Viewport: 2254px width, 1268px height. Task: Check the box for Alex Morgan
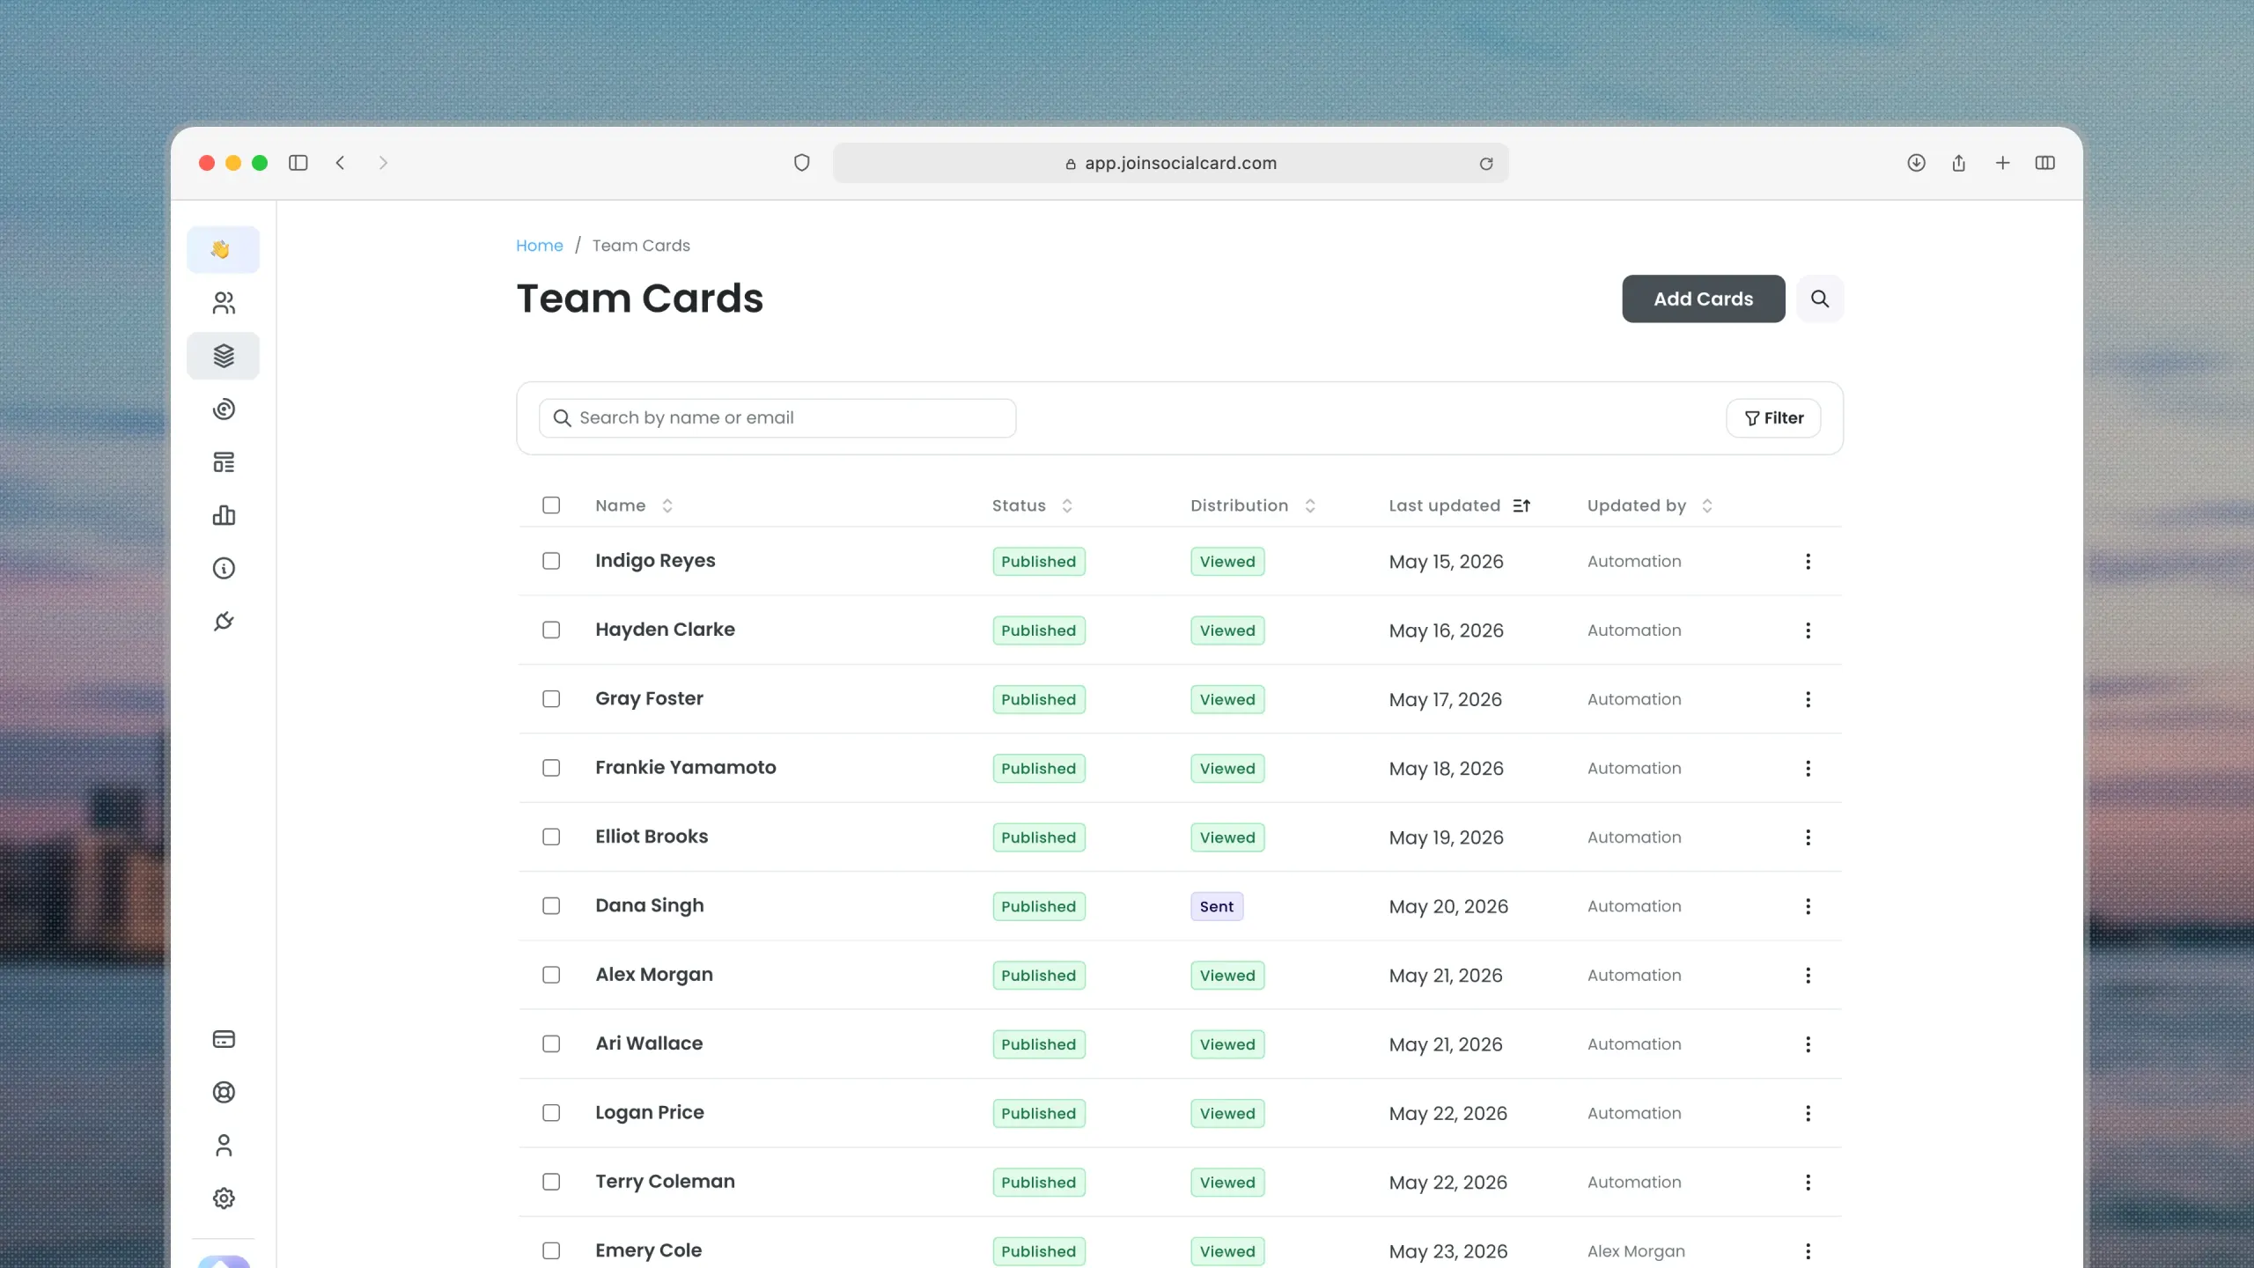pyautogui.click(x=551, y=975)
